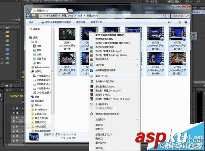Select video thumbnail 开学第一课10

click(x=178, y=63)
